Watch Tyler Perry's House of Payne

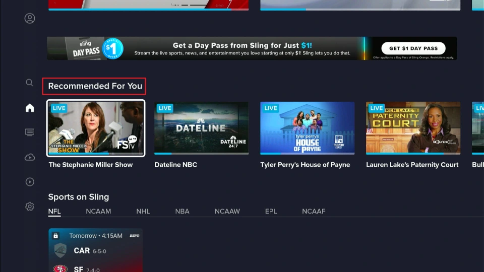click(x=307, y=128)
